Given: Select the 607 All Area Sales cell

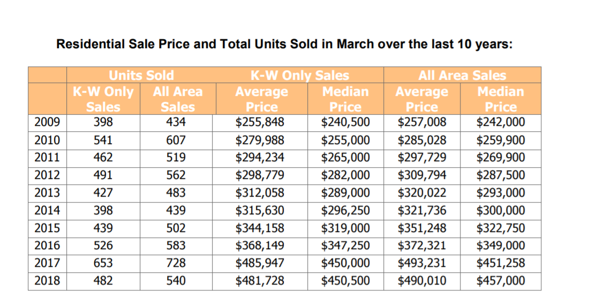Looking at the screenshot, I should [176, 140].
